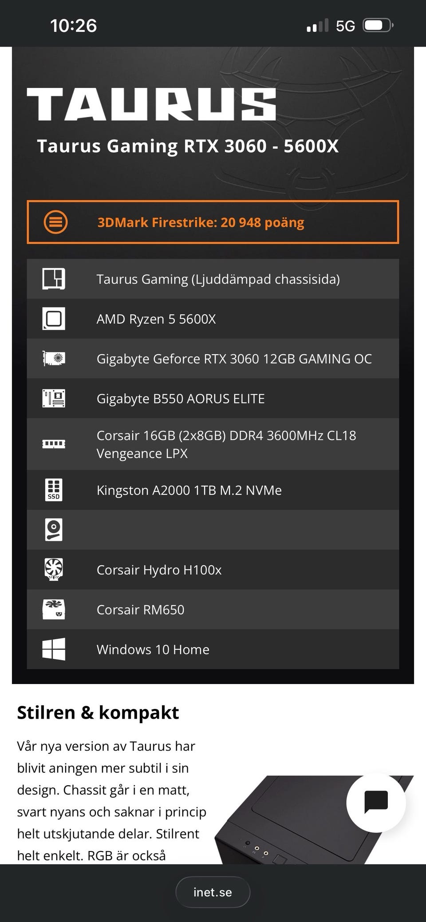Tap the inet.se address pill
This screenshot has width=426, height=922.
click(x=213, y=892)
